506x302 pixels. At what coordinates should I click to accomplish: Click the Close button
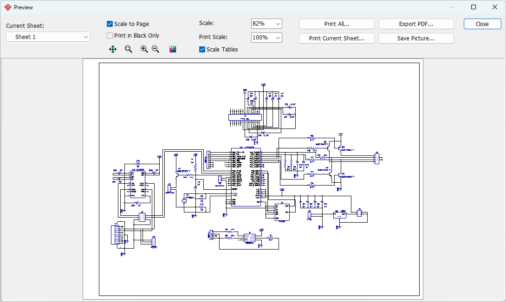pyautogui.click(x=482, y=24)
